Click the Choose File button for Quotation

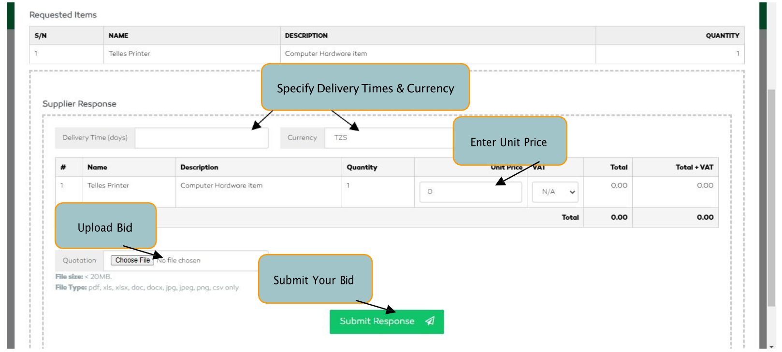131,261
